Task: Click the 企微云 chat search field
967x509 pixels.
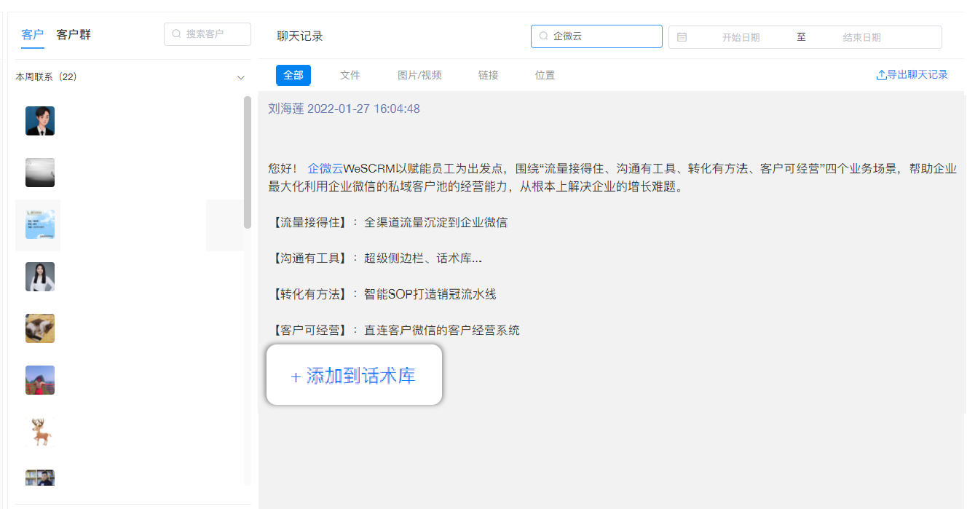Action: click(x=596, y=36)
